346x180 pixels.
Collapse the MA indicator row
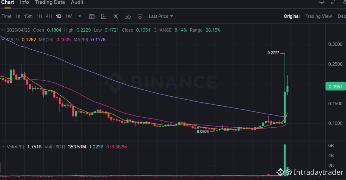(x=3, y=39)
